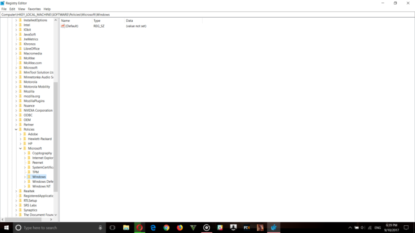Open the Edit menu
The image size is (415, 233).
(12, 9)
